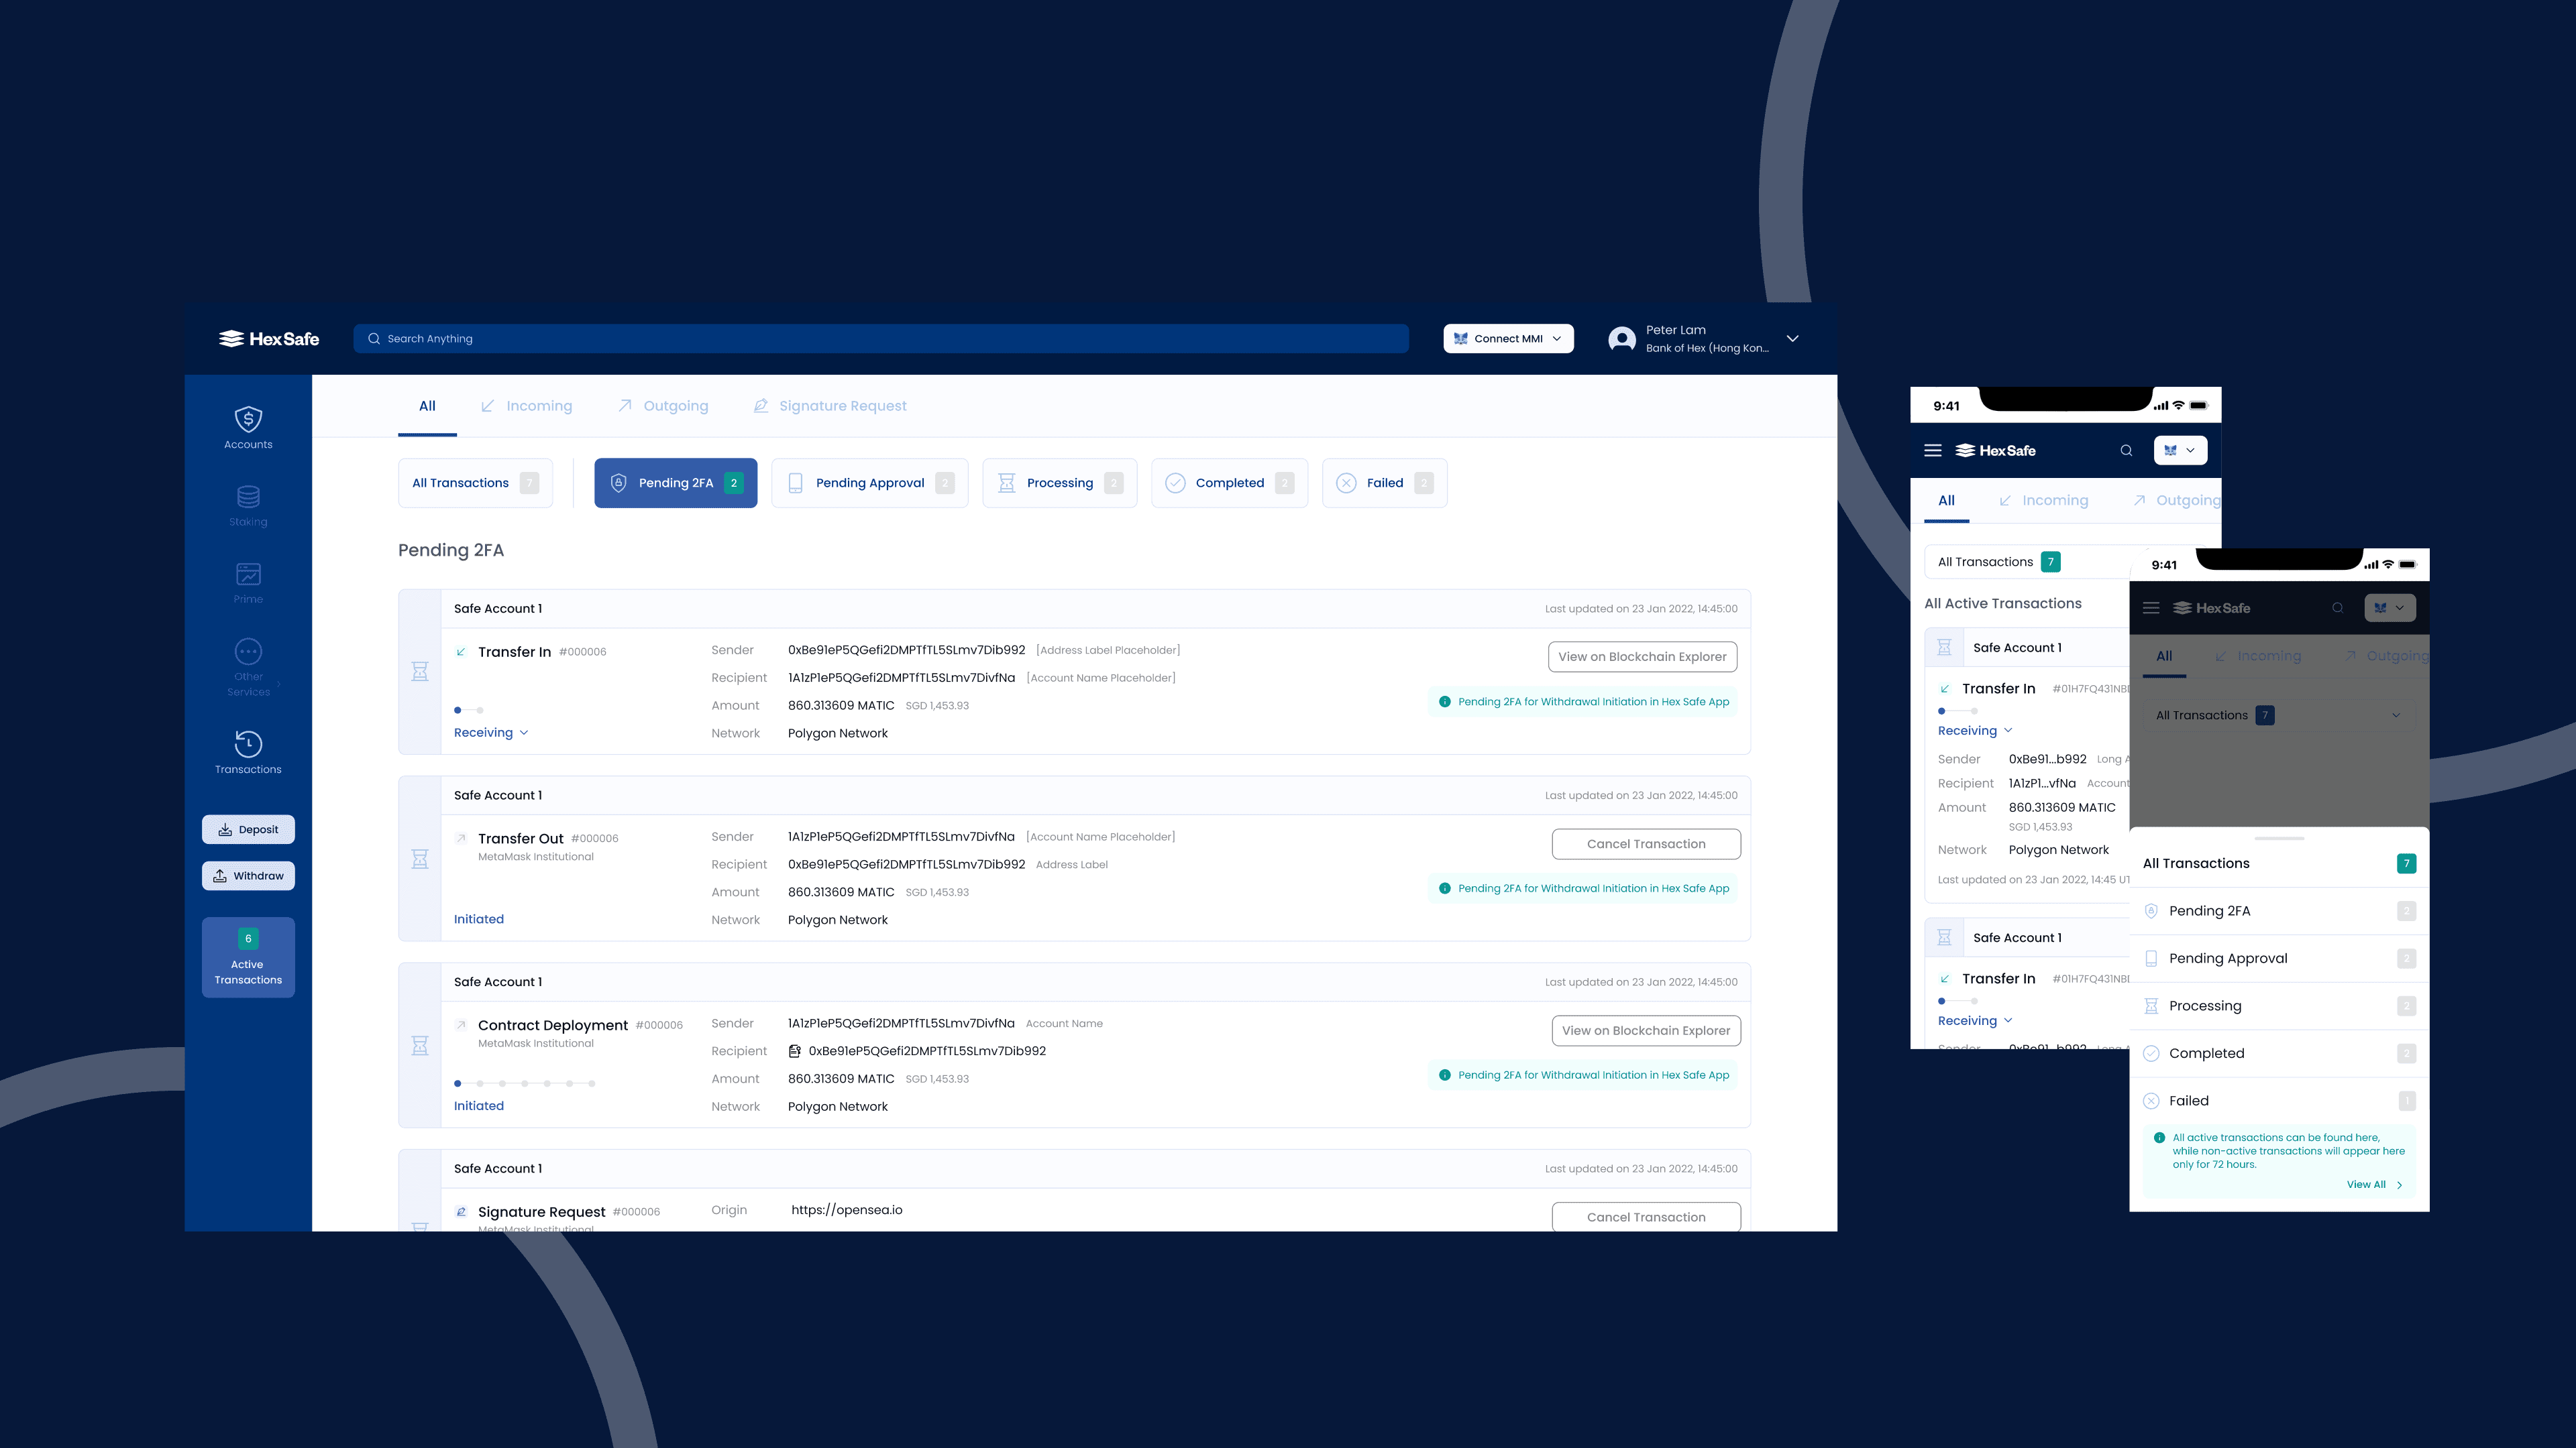
Task: Select the Failed status filter
Action: point(1384,483)
